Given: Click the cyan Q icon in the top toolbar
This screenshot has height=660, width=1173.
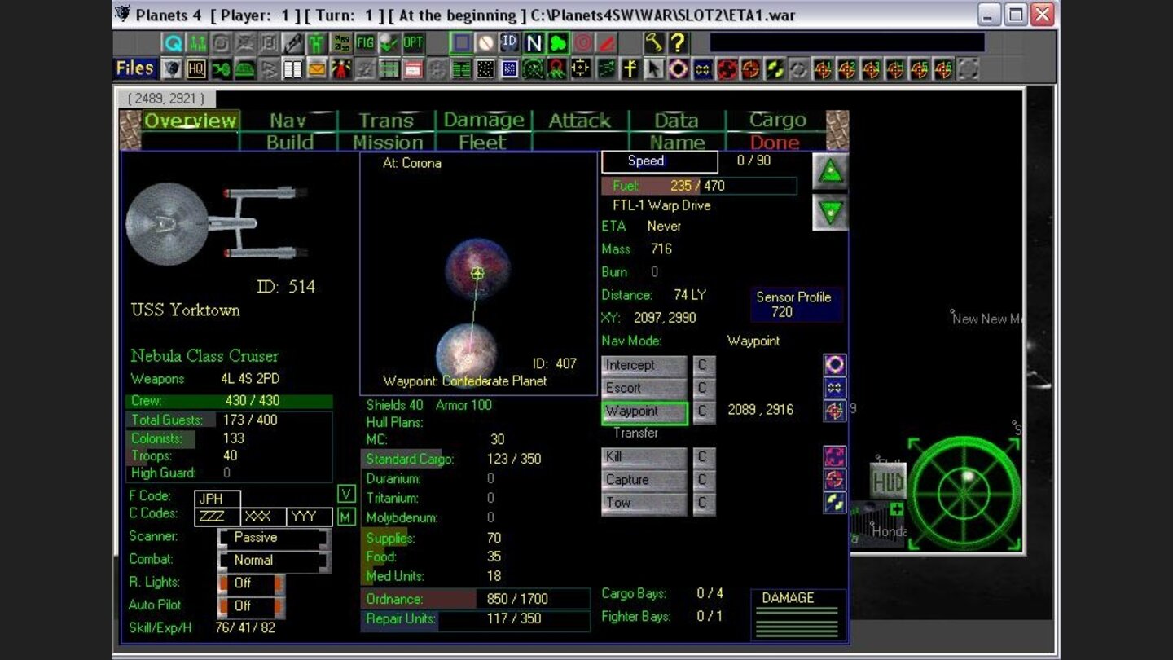Looking at the screenshot, I should click(x=173, y=42).
